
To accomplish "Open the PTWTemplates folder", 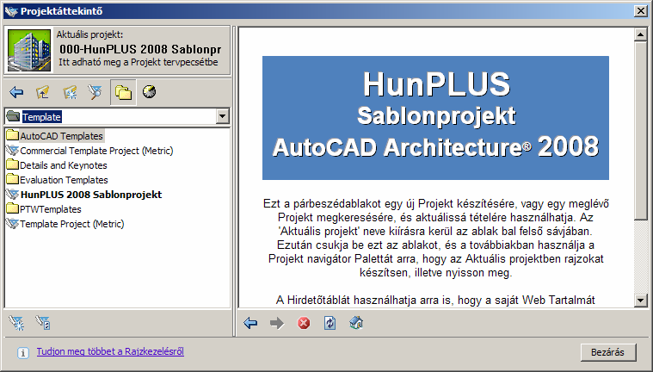I will coord(44,209).
